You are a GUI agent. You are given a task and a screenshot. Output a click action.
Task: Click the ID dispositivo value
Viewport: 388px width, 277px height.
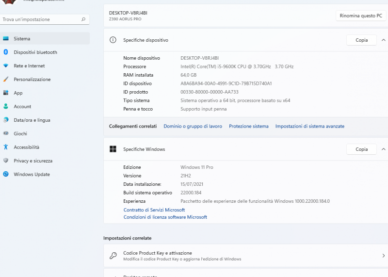[226, 83]
